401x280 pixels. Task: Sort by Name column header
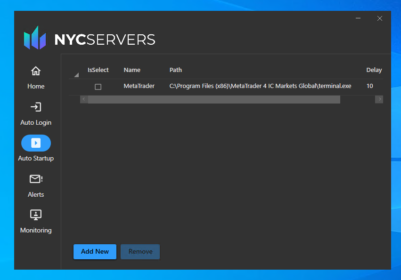coord(132,70)
